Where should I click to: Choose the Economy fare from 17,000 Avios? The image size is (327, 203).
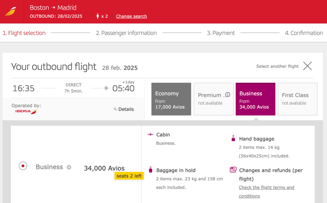(x=171, y=99)
